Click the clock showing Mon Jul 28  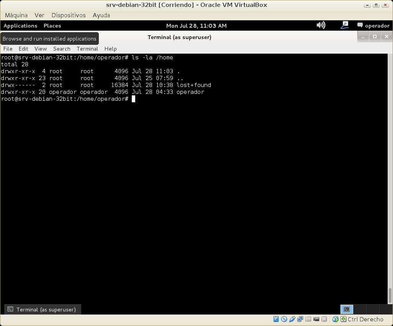[x=196, y=26]
